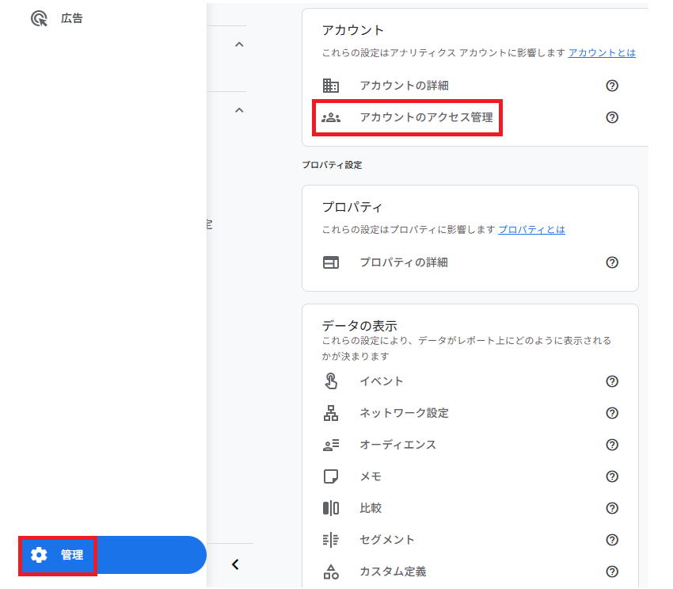
Task: Click the プロパティの詳細 layout icon
Action: (330, 262)
